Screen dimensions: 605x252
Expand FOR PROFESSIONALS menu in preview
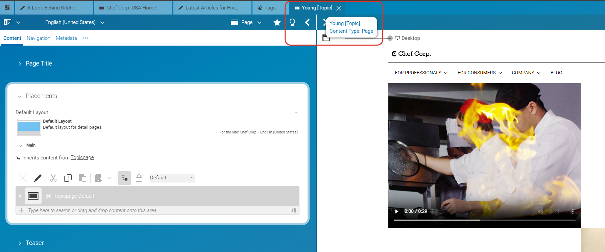421,73
